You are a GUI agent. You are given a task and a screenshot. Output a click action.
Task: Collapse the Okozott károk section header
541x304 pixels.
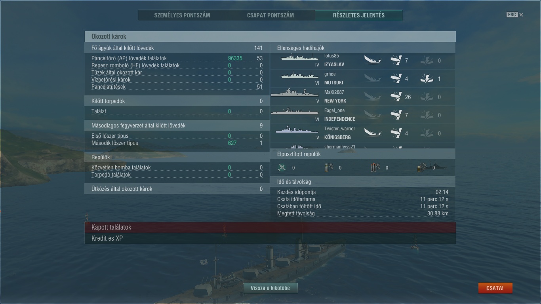(x=270, y=36)
